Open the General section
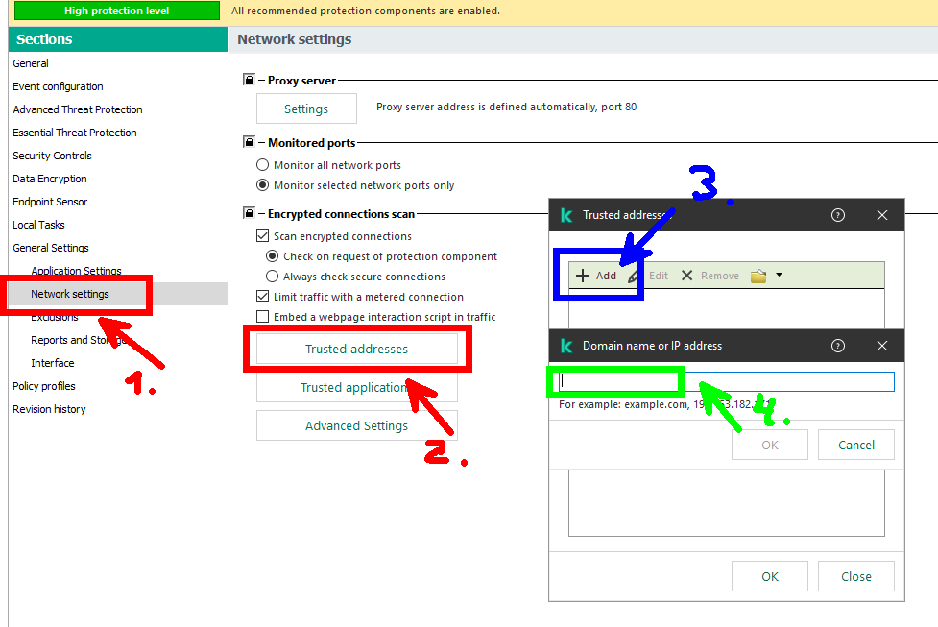 click(31, 63)
